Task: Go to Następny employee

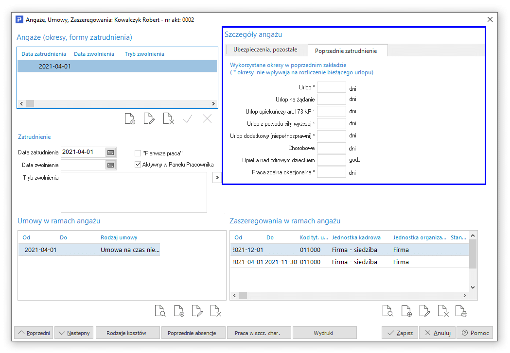Action: point(74,333)
